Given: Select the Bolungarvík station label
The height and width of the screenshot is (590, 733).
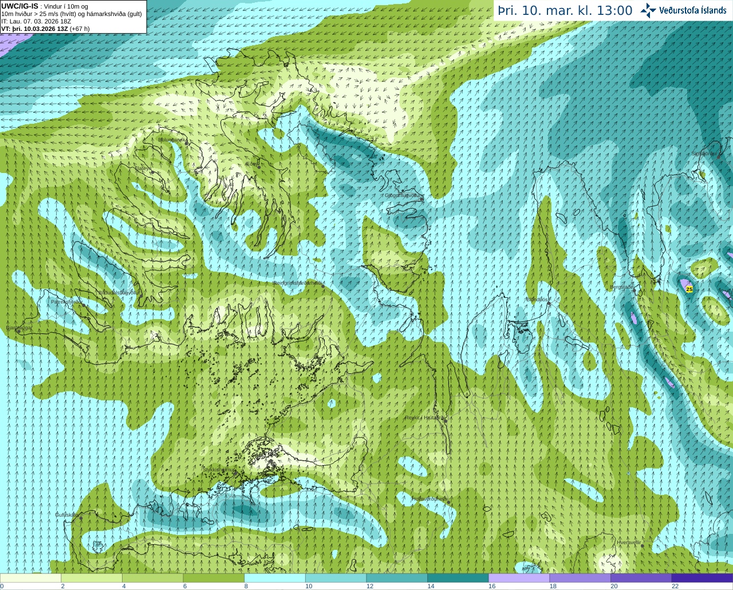Looking at the screenshot, I should (x=172, y=139).
